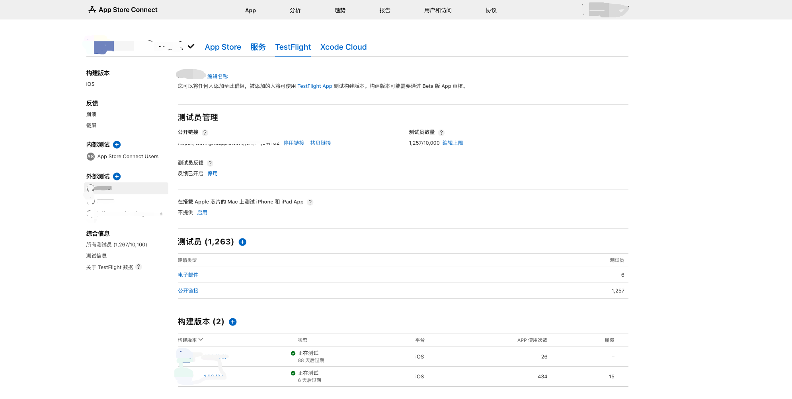Click 编辑上限 to edit tester limit
Screen dimensions: 792x399
coord(453,143)
